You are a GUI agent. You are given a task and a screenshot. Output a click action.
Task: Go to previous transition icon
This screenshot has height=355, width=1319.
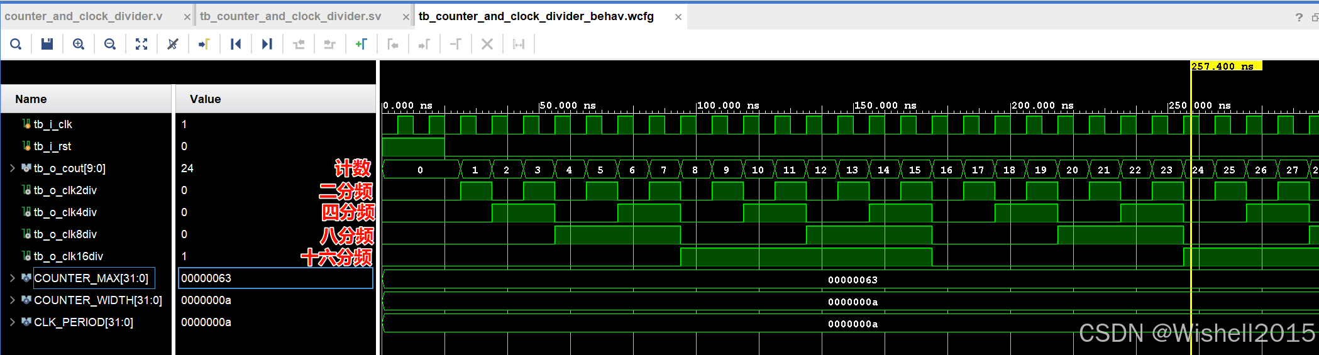point(299,44)
